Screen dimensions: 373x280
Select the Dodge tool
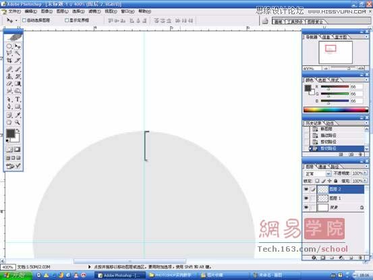[18, 90]
